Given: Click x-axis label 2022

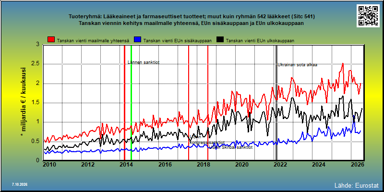Looking at the screenshot, I should pos(280,165).
